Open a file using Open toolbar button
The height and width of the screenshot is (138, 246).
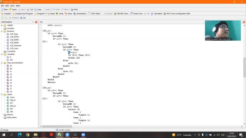click(13, 10)
